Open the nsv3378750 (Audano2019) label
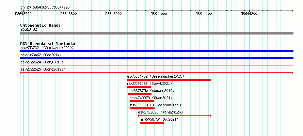 [151, 91]
